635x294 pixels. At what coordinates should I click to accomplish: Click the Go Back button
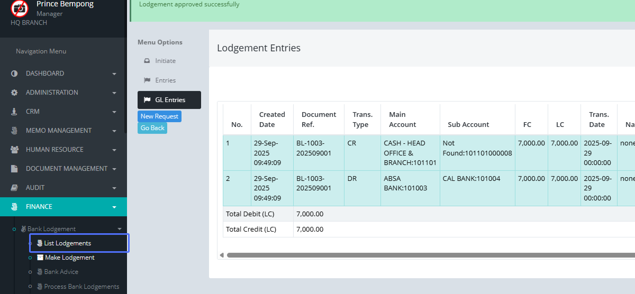coord(152,128)
